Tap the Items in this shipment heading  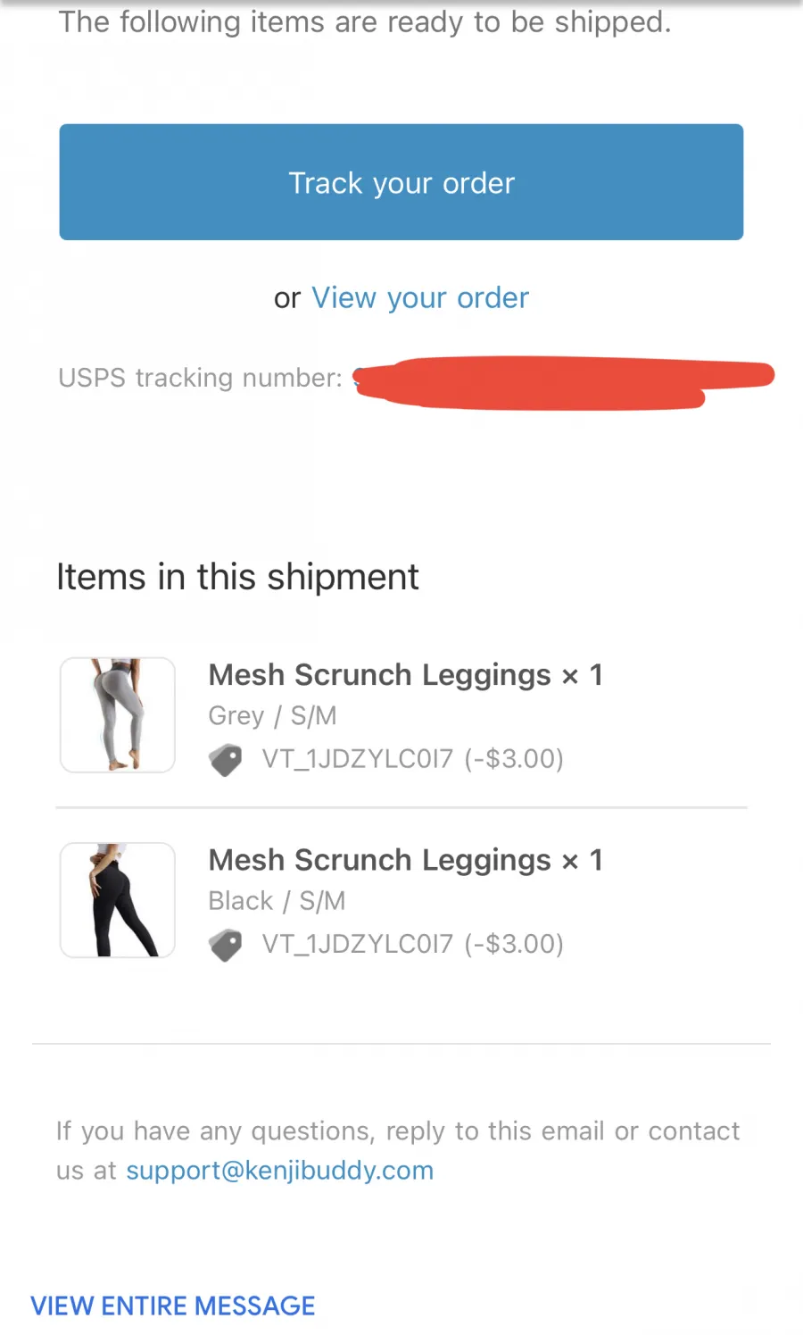click(x=237, y=577)
